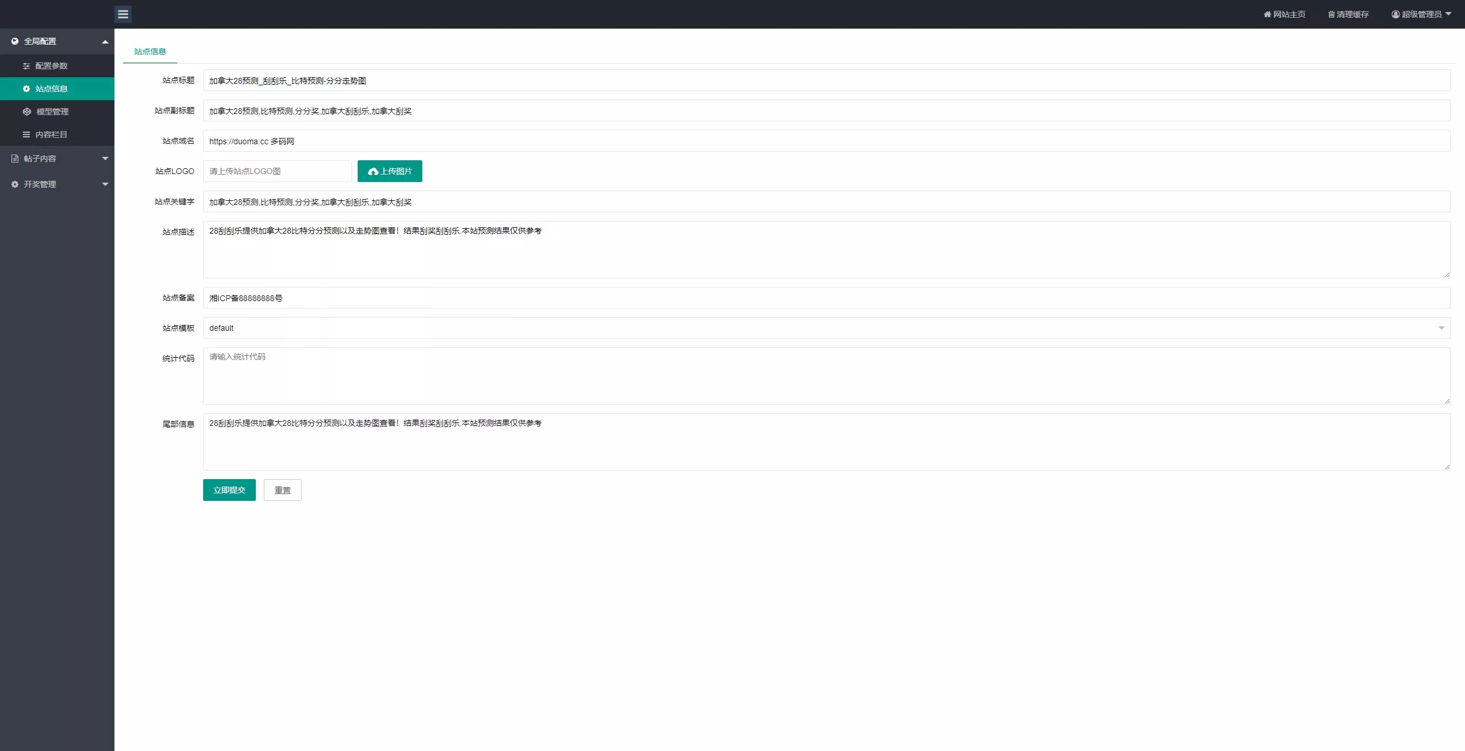Viewport: 1465px width, 751px height.
Task: Click the 配置参数 sliders icon
Action: 26,66
